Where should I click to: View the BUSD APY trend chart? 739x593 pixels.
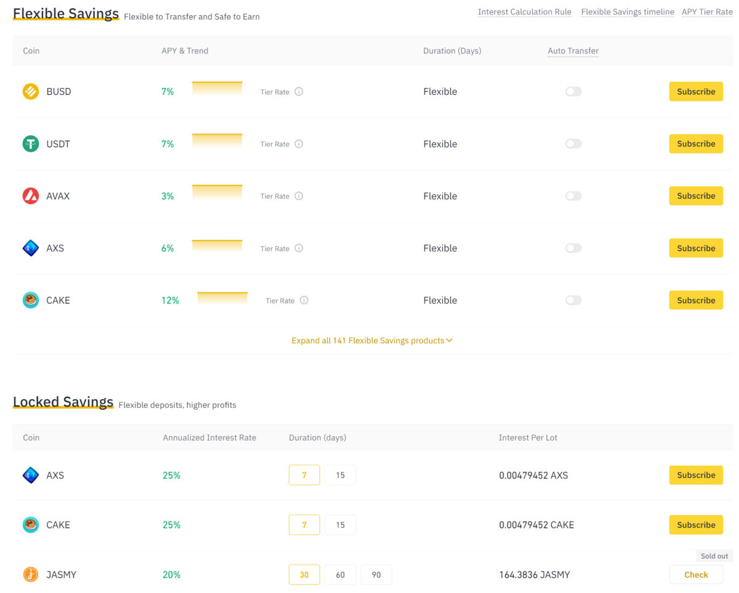(217, 89)
